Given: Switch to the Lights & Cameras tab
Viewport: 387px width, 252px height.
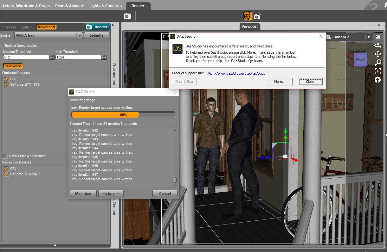Looking at the screenshot, I should click(105, 6).
